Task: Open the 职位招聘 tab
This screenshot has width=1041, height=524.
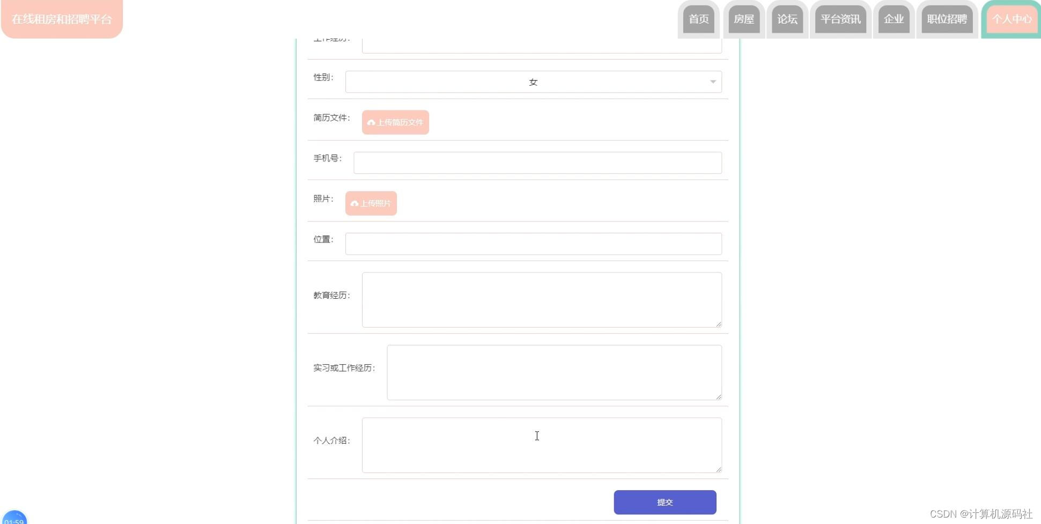Action: (947, 19)
